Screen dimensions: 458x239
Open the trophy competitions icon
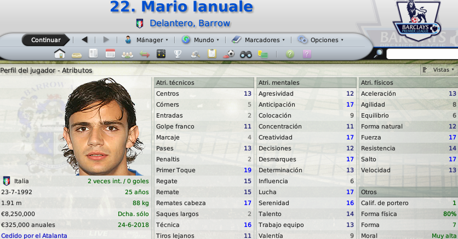point(178,54)
